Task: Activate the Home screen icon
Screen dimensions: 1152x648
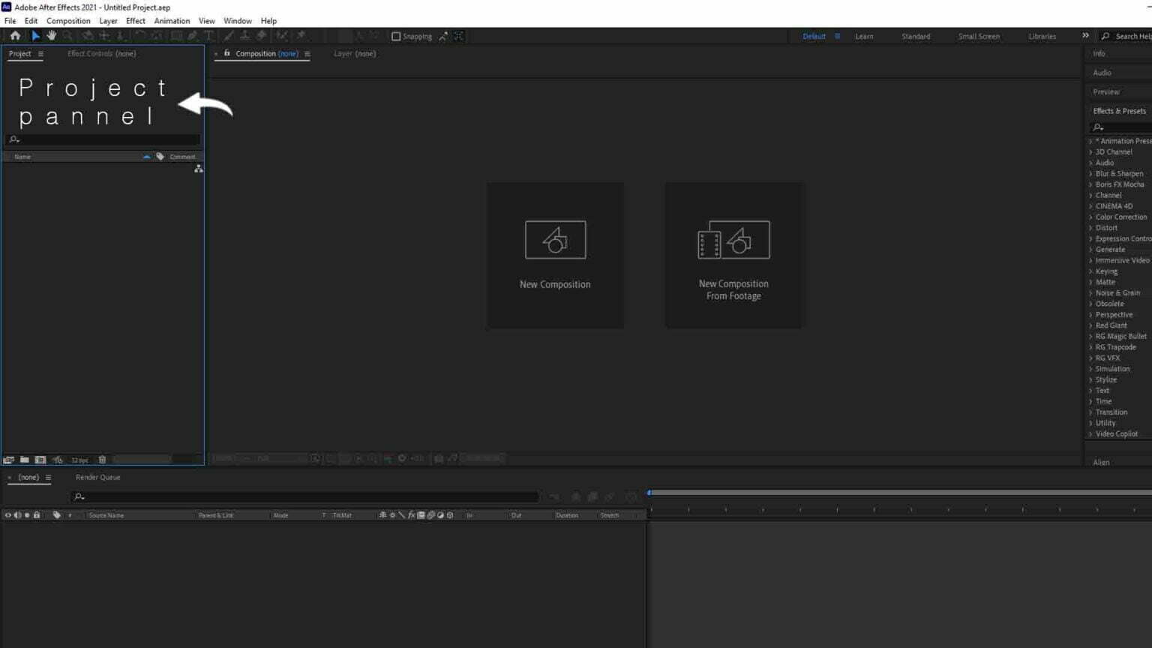Action: pos(15,35)
